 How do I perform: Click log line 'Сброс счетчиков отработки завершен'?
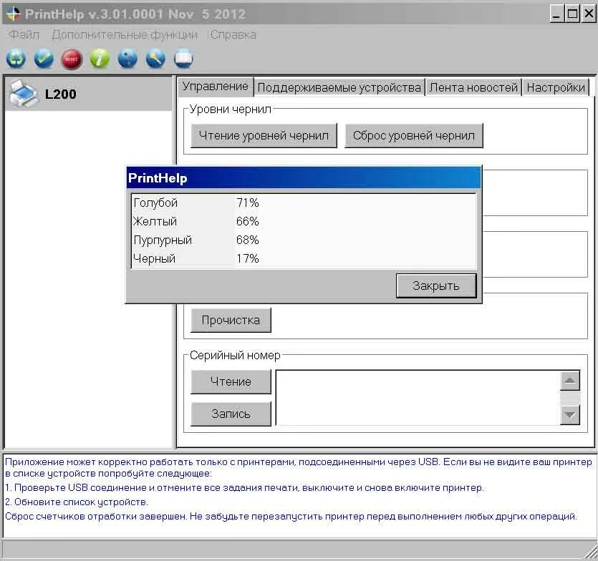coord(291,517)
